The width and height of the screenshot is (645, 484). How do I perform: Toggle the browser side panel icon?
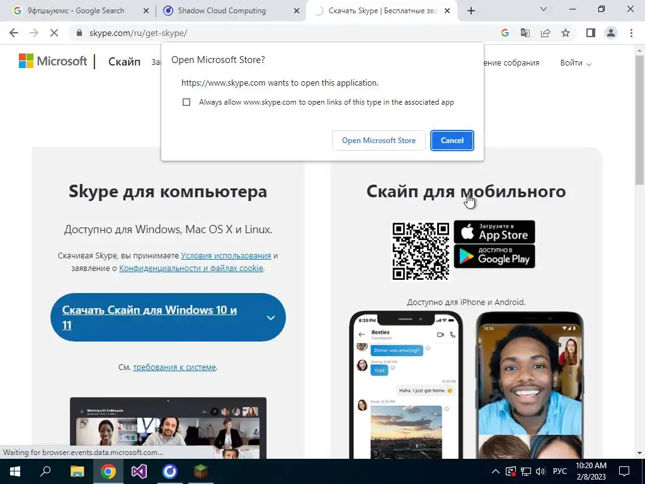[x=591, y=33]
